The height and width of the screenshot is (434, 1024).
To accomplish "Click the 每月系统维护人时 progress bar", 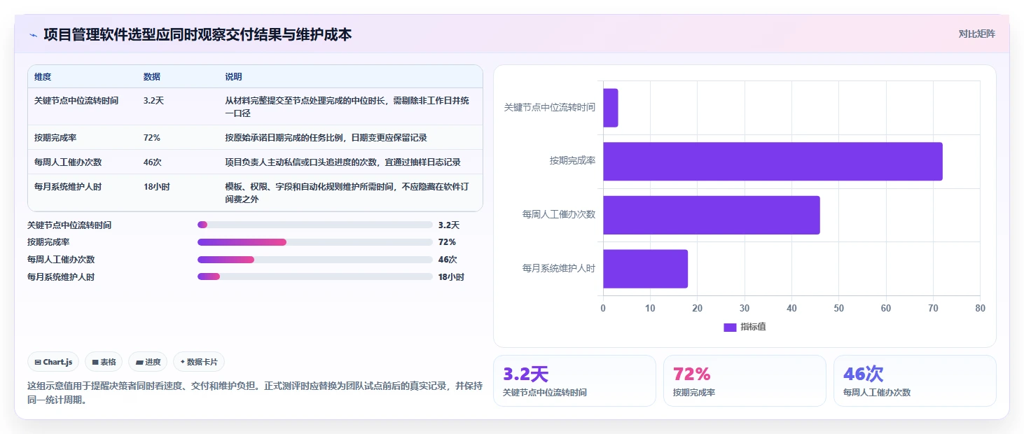I will [315, 276].
